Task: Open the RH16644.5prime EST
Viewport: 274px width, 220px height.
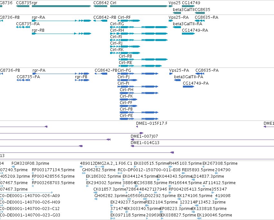Action: coord(170,186)
